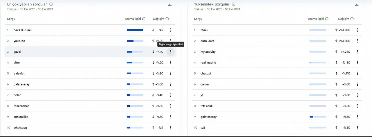Download the Yükselişteki sorgular list

[x=357, y=4]
